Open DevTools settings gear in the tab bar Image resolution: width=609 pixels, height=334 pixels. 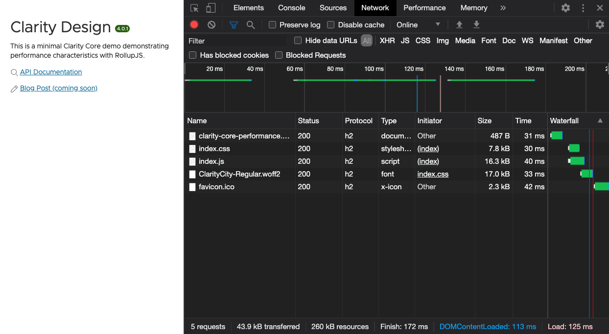tap(565, 8)
